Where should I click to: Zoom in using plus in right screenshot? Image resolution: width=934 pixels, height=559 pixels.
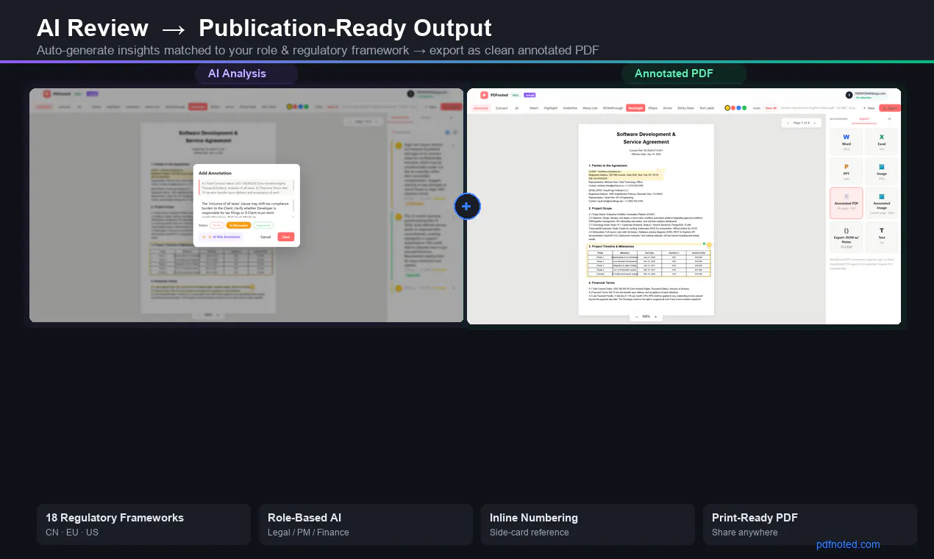pyautogui.click(x=655, y=316)
